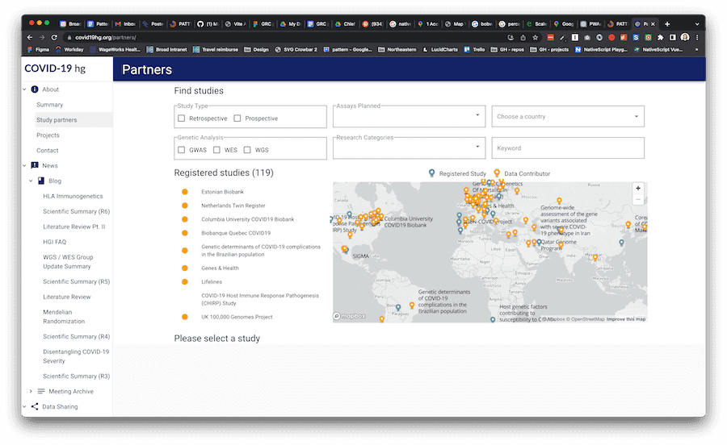Click the blue Registered Study legend pin
The height and width of the screenshot is (445, 727).
pyautogui.click(x=431, y=173)
